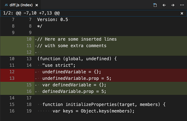Click added line "var definedVariable = {};"
Image resolution: width=187 pixels, height=121 pixels.
[x=74, y=85]
